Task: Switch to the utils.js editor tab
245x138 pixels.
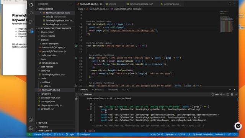Action: pos(112,4)
